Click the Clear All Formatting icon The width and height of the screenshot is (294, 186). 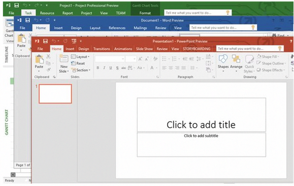[x=155, y=59]
